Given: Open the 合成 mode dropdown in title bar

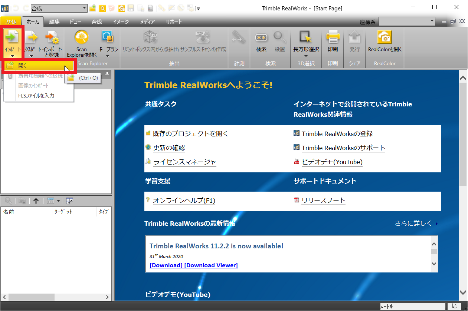Looking at the screenshot, I should [84, 8].
